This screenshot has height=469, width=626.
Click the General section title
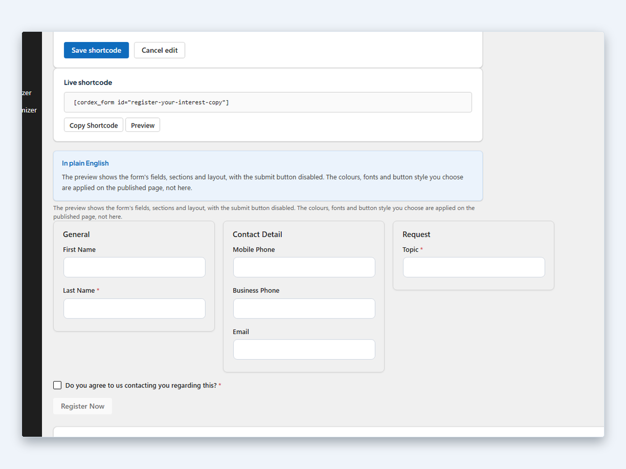point(76,234)
